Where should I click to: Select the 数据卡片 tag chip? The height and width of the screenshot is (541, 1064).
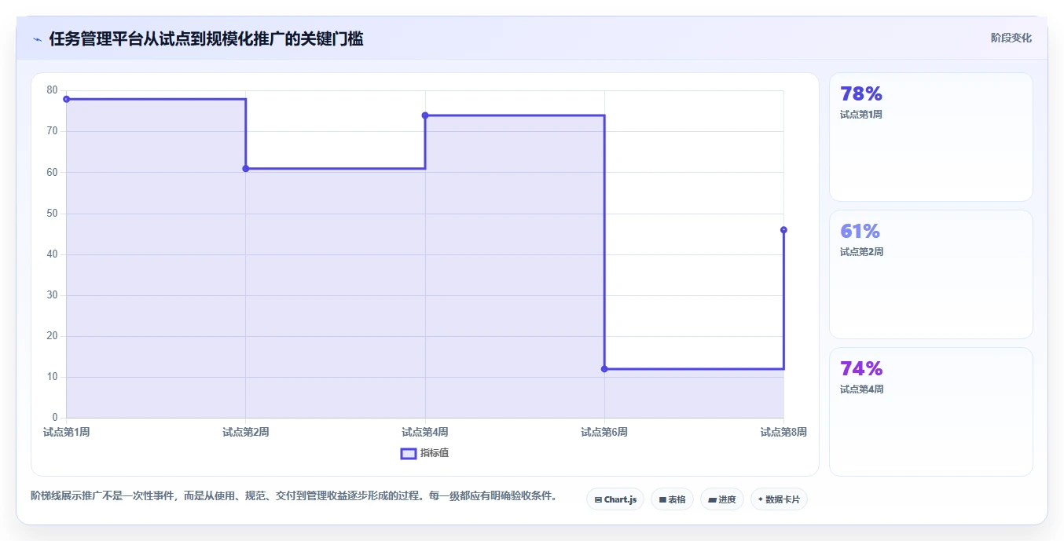coord(779,499)
